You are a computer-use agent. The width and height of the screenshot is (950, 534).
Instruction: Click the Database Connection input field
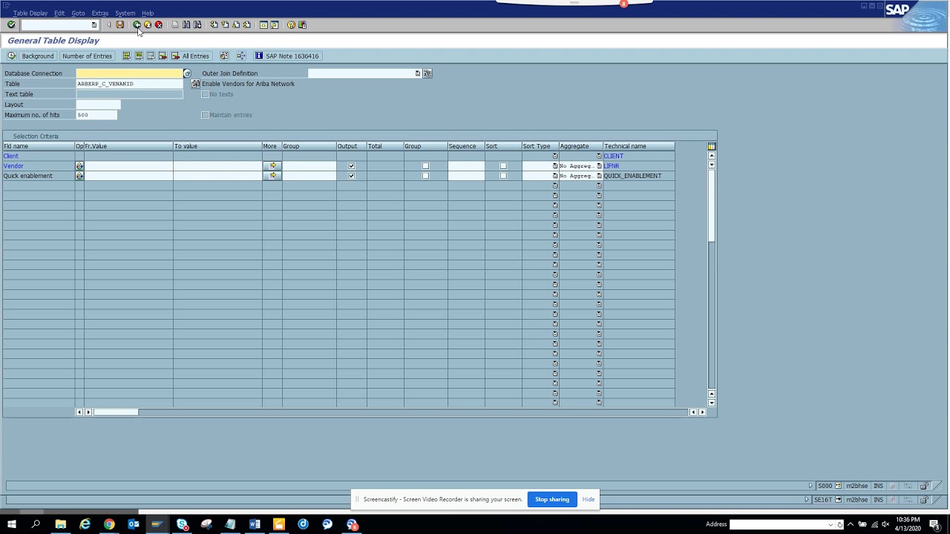click(129, 73)
